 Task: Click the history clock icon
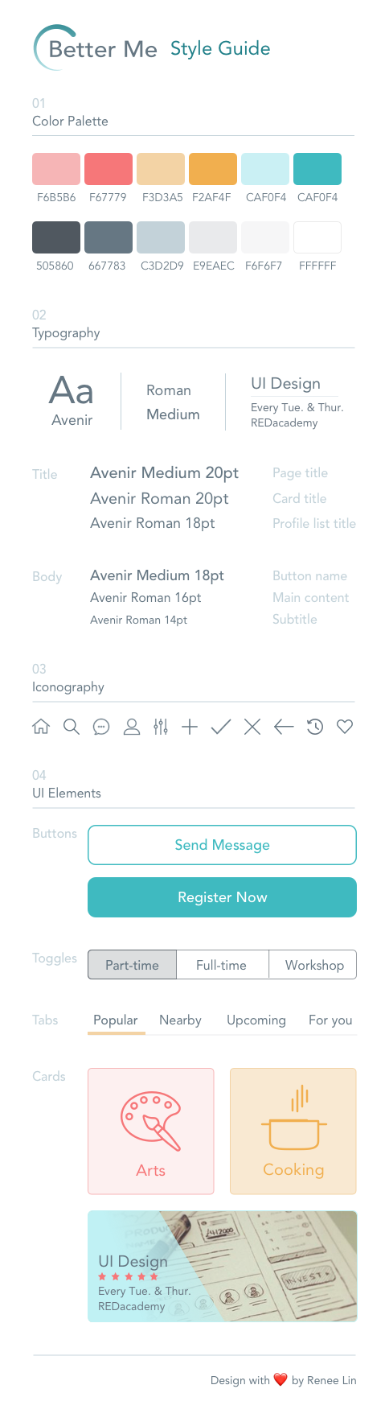click(315, 727)
